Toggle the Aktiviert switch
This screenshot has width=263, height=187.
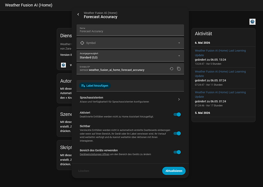177,114
